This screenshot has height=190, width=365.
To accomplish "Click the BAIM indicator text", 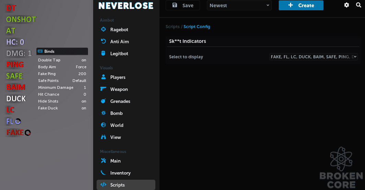I will tap(15, 87).
